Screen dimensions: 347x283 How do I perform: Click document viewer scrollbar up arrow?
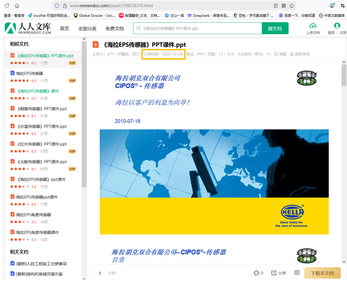pyautogui.click(x=344, y=62)
